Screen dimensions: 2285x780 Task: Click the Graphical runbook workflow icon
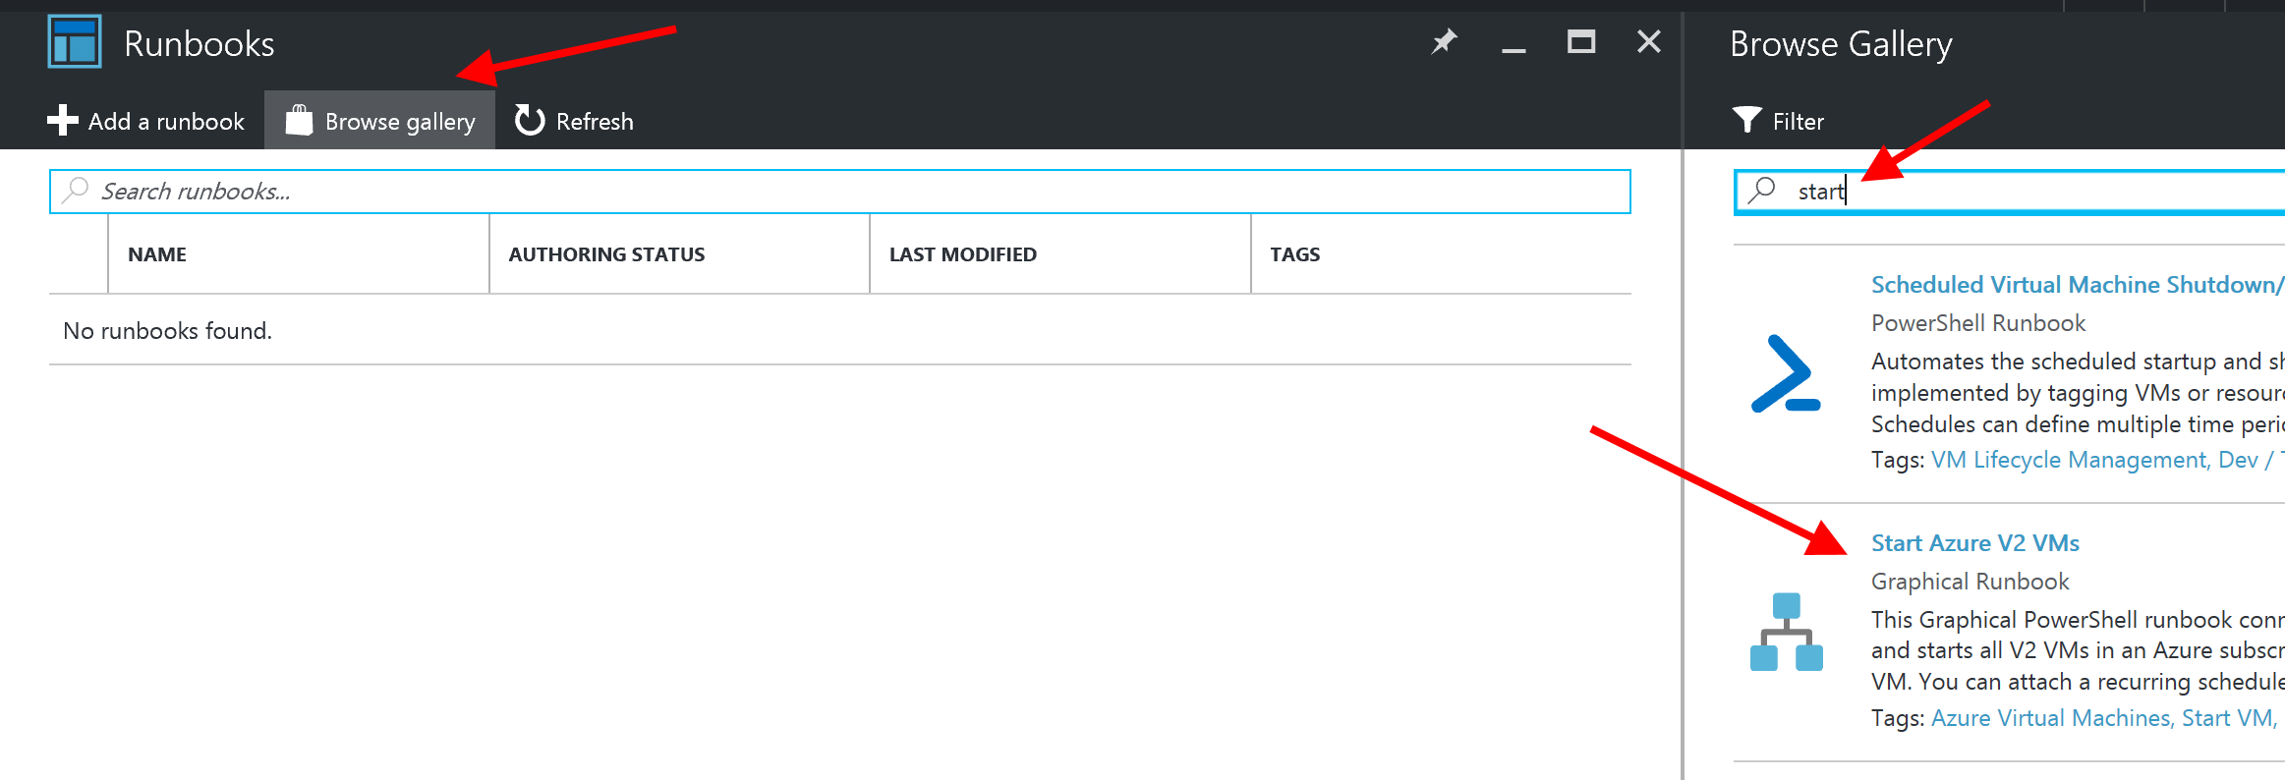1787,632
